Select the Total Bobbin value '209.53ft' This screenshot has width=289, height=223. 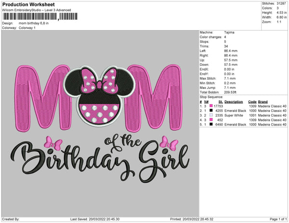click(230, 92)
